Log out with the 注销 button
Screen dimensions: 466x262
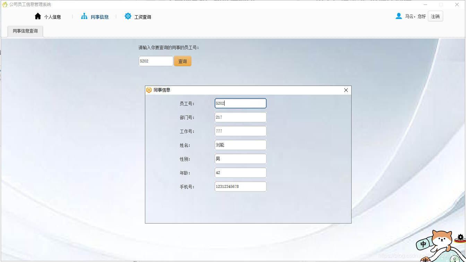[435, 16]
